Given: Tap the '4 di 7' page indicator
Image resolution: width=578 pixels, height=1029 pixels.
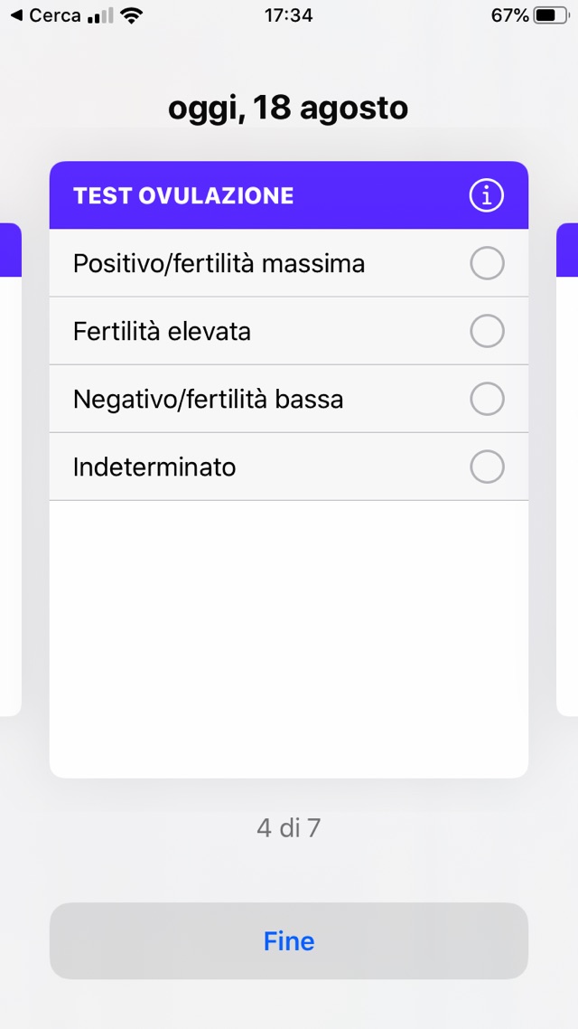Looking at the screenshot, I should pos(289,827).
